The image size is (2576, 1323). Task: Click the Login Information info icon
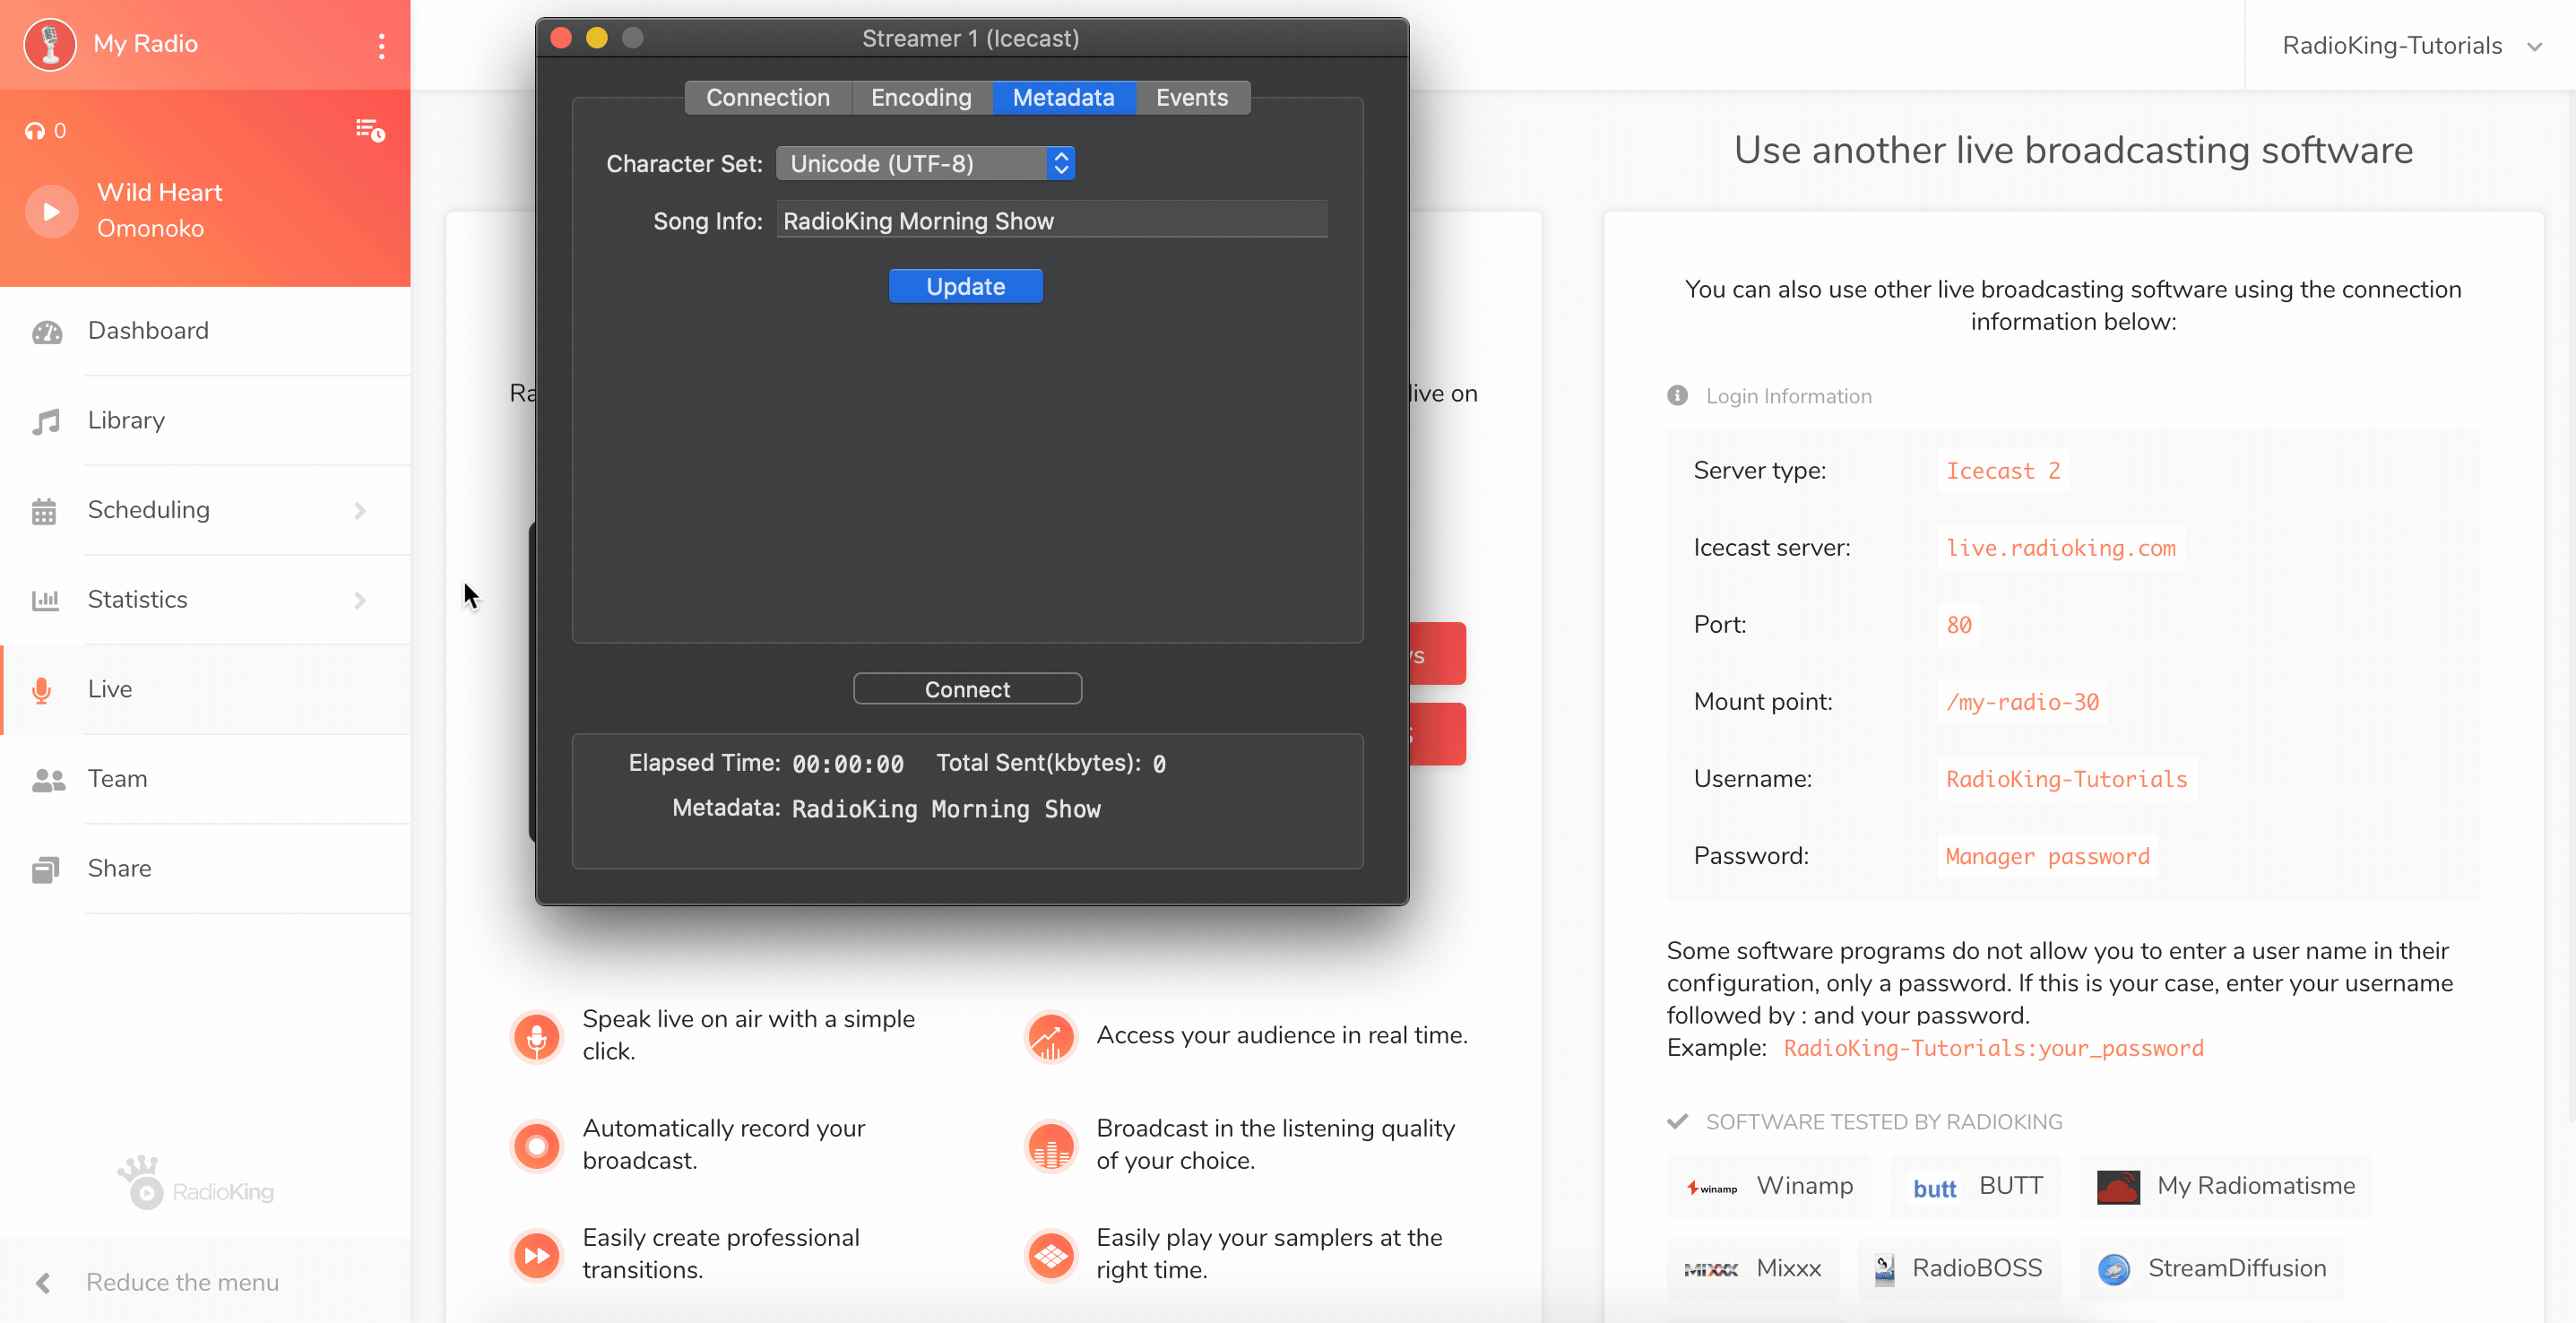pyautogui.click(x=1677, y=396)
